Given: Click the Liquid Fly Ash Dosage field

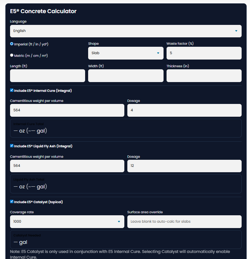Looking at the screenshot, I should point(184,166).
